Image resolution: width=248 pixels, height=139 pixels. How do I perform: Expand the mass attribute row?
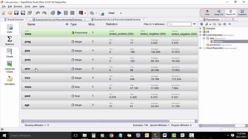click(x=109, y=87)
